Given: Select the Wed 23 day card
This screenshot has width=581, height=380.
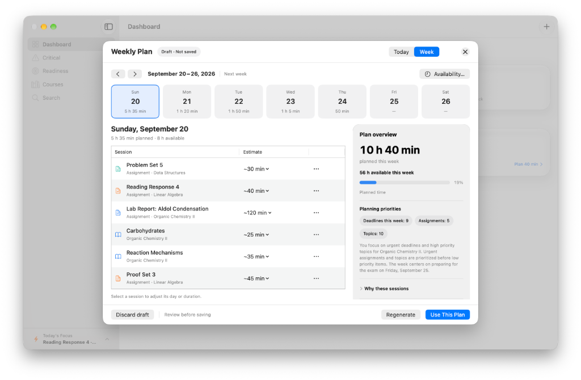Looking at the screenshot, I should [x=290, y=102].
